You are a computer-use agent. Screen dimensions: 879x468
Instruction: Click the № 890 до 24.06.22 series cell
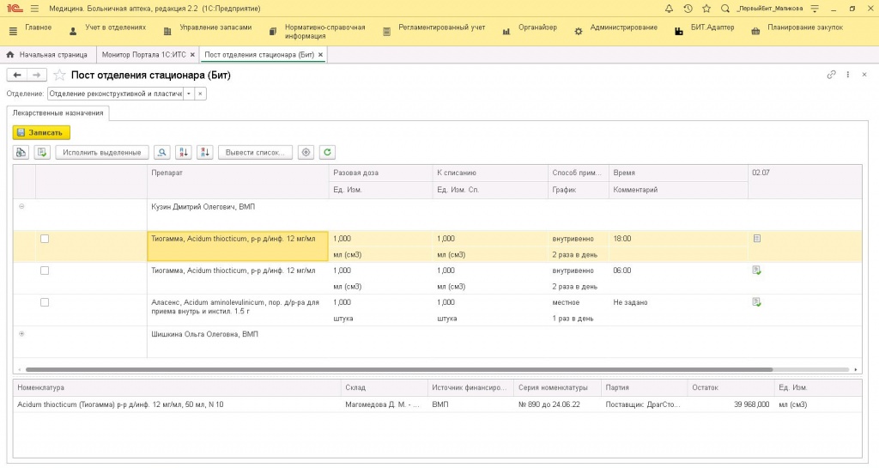coord(549,404)
